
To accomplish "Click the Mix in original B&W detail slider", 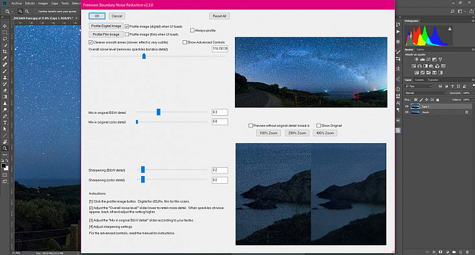I will (159, 112).
